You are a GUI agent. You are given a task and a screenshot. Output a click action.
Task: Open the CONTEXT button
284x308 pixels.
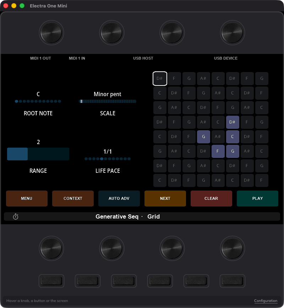tap(73, 198)
